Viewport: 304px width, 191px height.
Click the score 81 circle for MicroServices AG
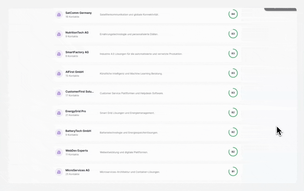(233, 171)
